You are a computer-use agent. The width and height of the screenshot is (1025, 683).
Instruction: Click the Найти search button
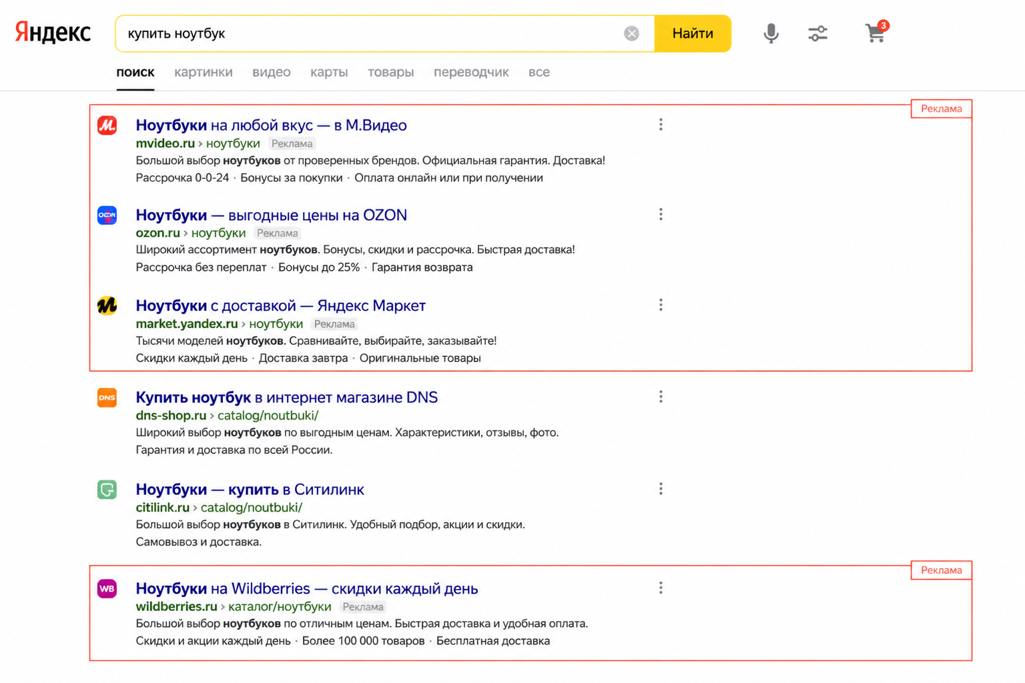693,33
